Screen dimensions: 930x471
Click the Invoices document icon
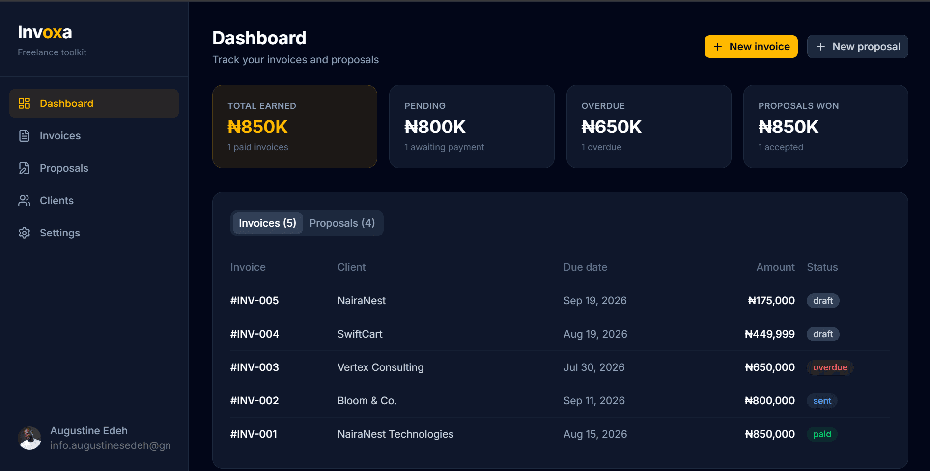(25, 135)
